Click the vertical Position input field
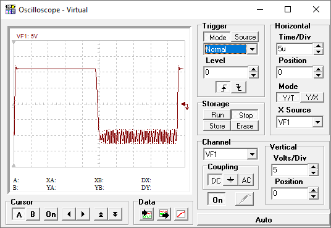This screenshot has height=228, width=331. [290, 193]
